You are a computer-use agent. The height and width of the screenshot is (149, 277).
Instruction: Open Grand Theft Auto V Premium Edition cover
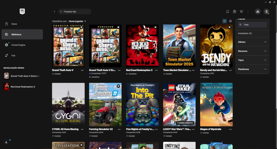pyautogui.click(x=68, y=46)
